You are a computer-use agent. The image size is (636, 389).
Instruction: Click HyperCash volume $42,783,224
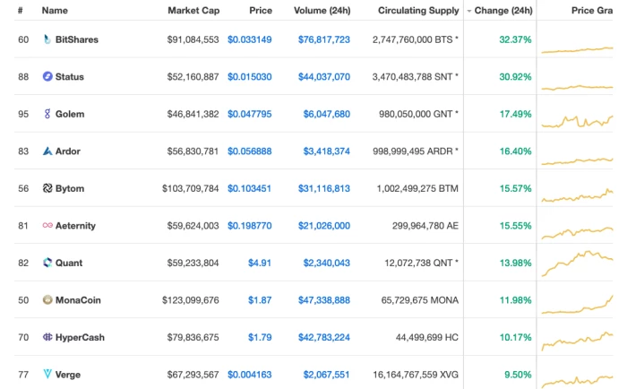click(x=324, y=337)
